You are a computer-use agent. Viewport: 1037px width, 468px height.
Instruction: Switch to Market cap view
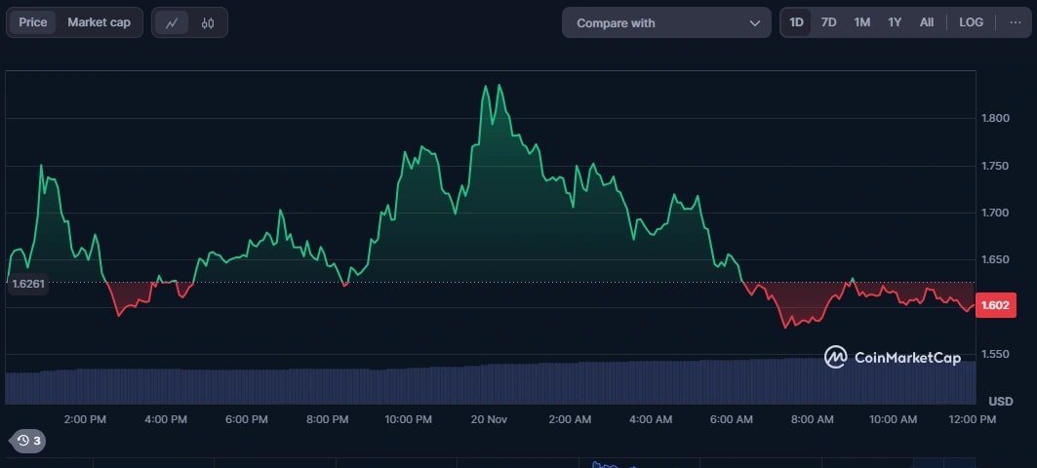click(x=99, y=22)
